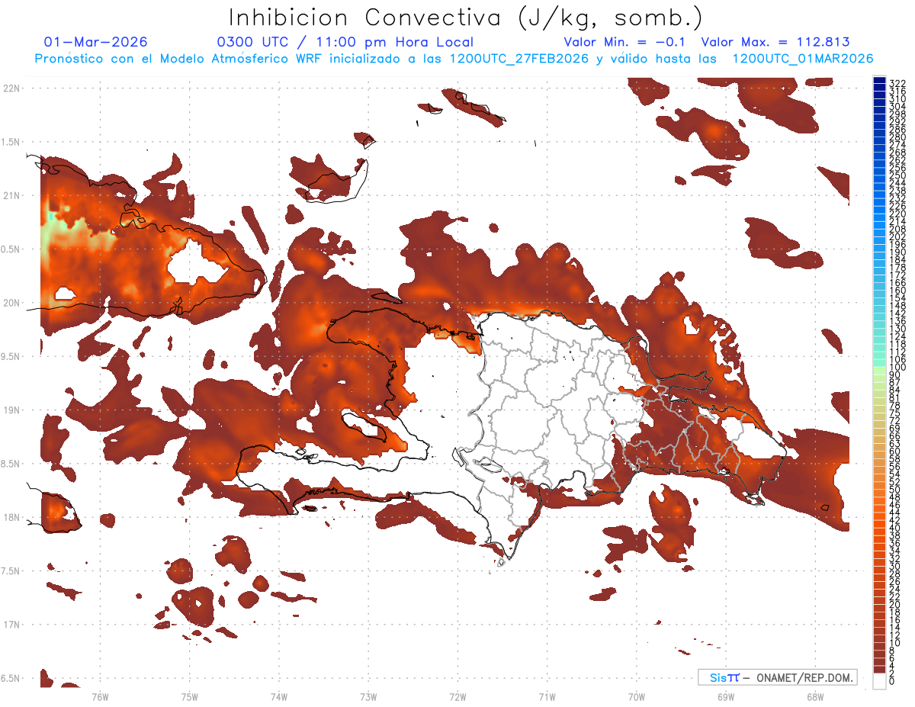The image size is (915, 707).
Task: Click the 21N latitude label
Action: [x=11, y=195]
